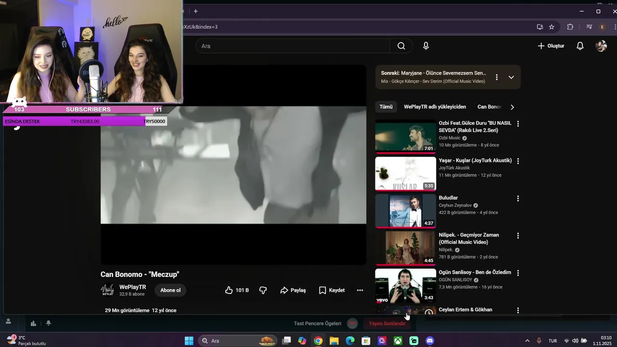
Task: Open Nilipek Geçmiyor Zaman video title
Action: [x=469, y=239]
